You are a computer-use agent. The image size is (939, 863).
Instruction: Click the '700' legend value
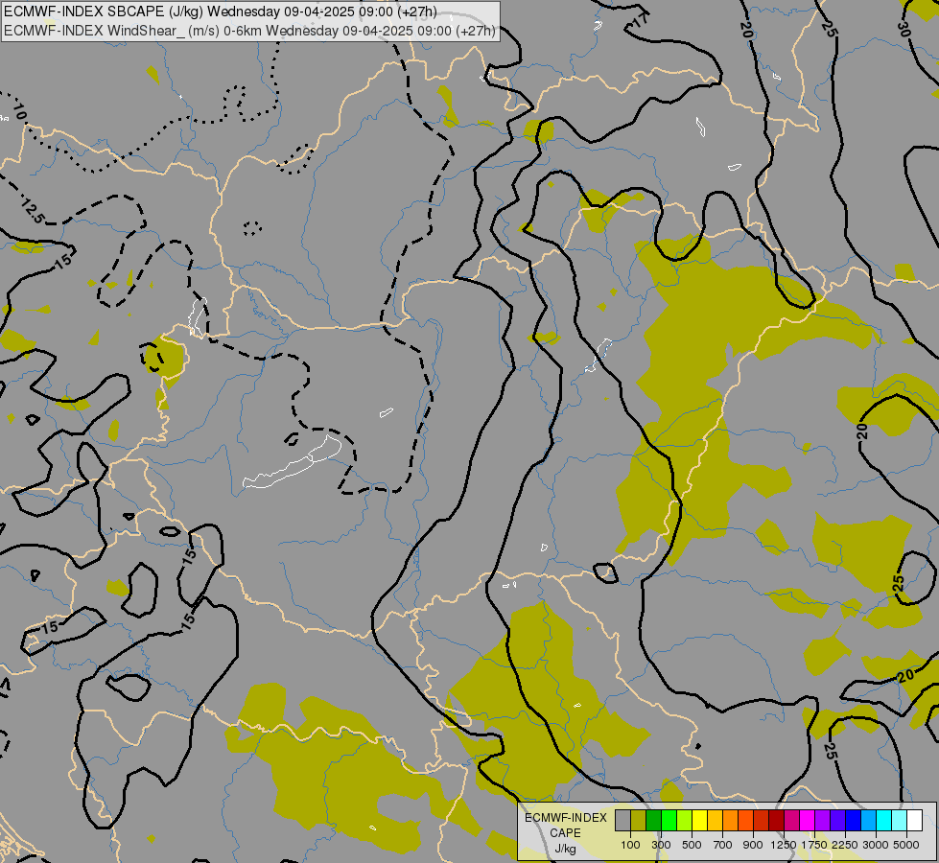point(723,845)
